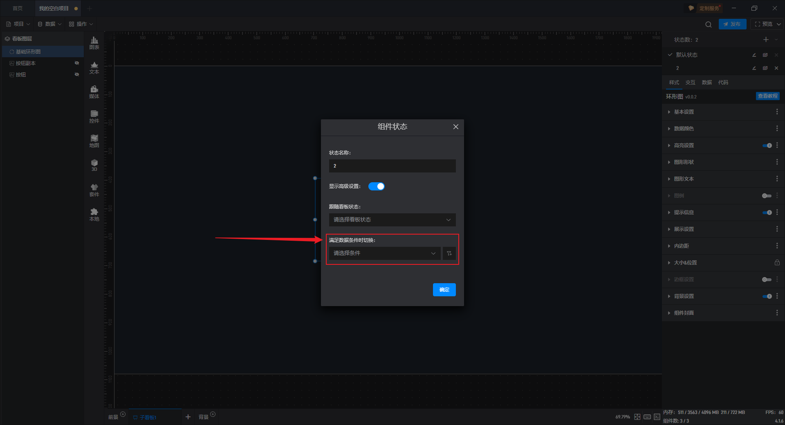Toggle the 显示高级设置 switch
Image resolution: width=785 pixels, height=425 pixels.
pyautogui.click(x=377, y=186)
